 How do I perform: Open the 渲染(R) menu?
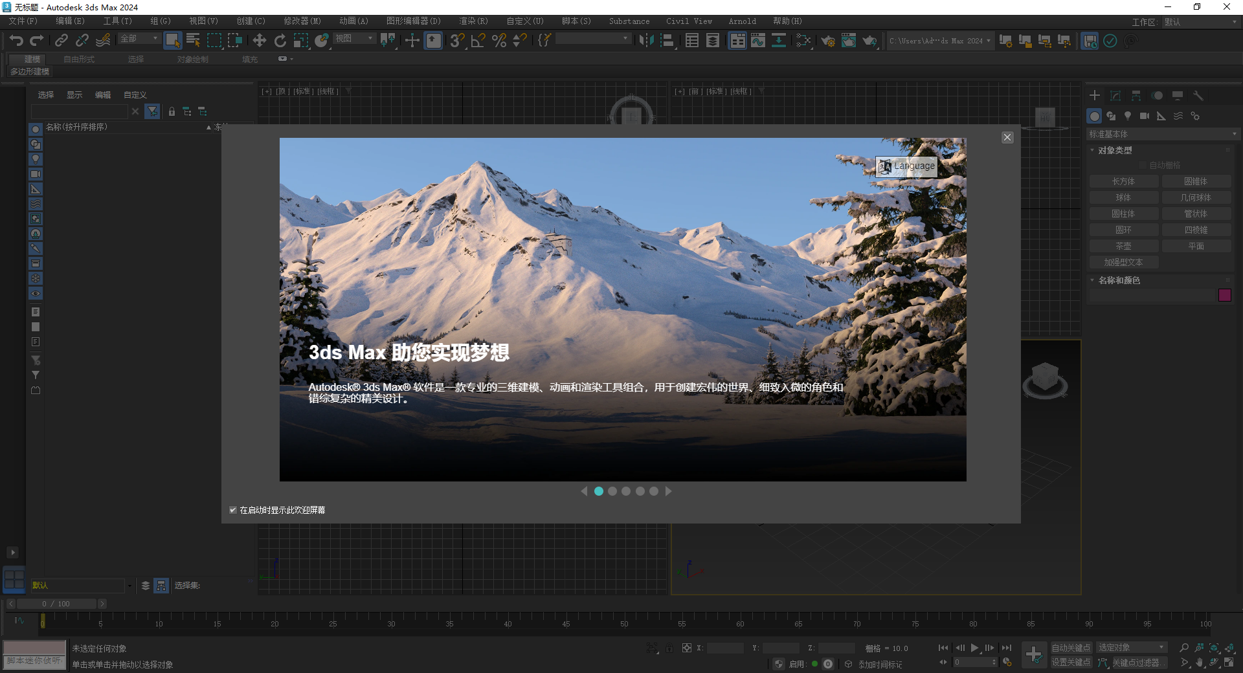pyautogui.click(x=473, y=21)
